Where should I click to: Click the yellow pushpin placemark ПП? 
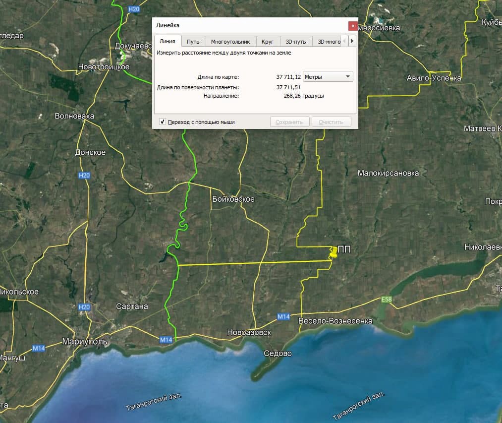[333, 252]
